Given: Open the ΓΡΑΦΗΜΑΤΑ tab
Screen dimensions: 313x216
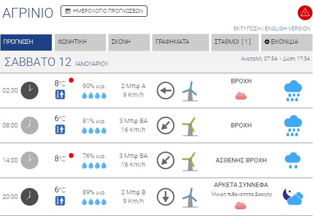Looking at the screenshot, I should point(180,42).
